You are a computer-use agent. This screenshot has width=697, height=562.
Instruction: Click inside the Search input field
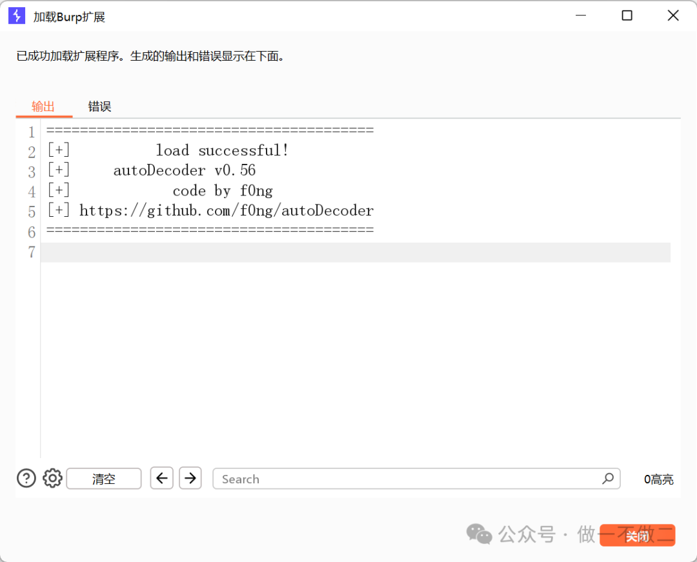click(387, 479)
